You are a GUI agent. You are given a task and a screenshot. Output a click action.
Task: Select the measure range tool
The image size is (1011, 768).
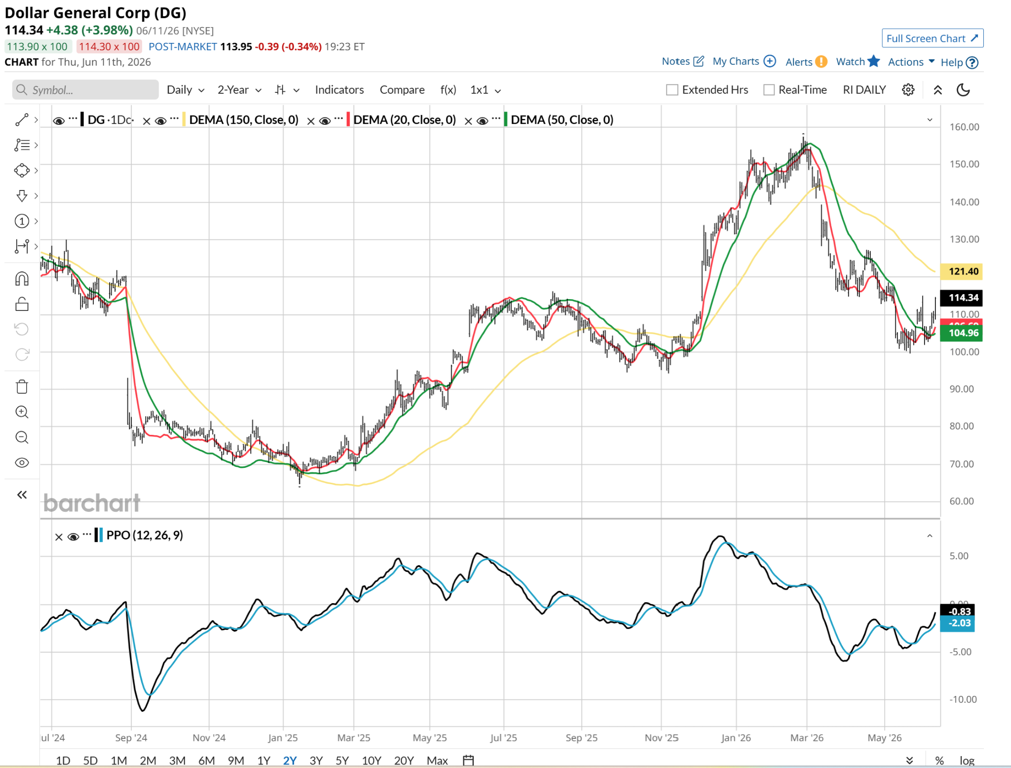(22, 246)
